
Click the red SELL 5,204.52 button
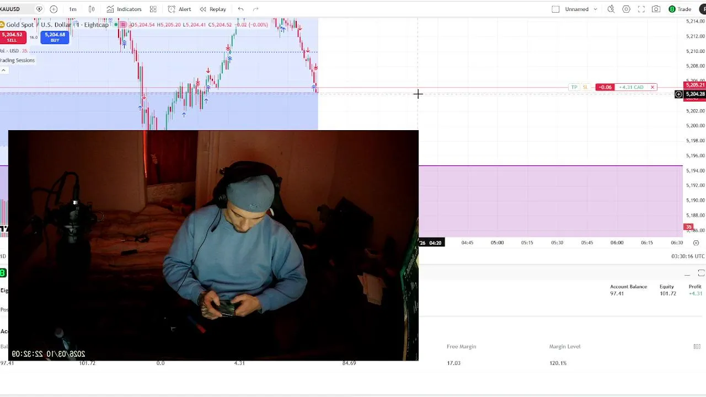coord(12,37)
